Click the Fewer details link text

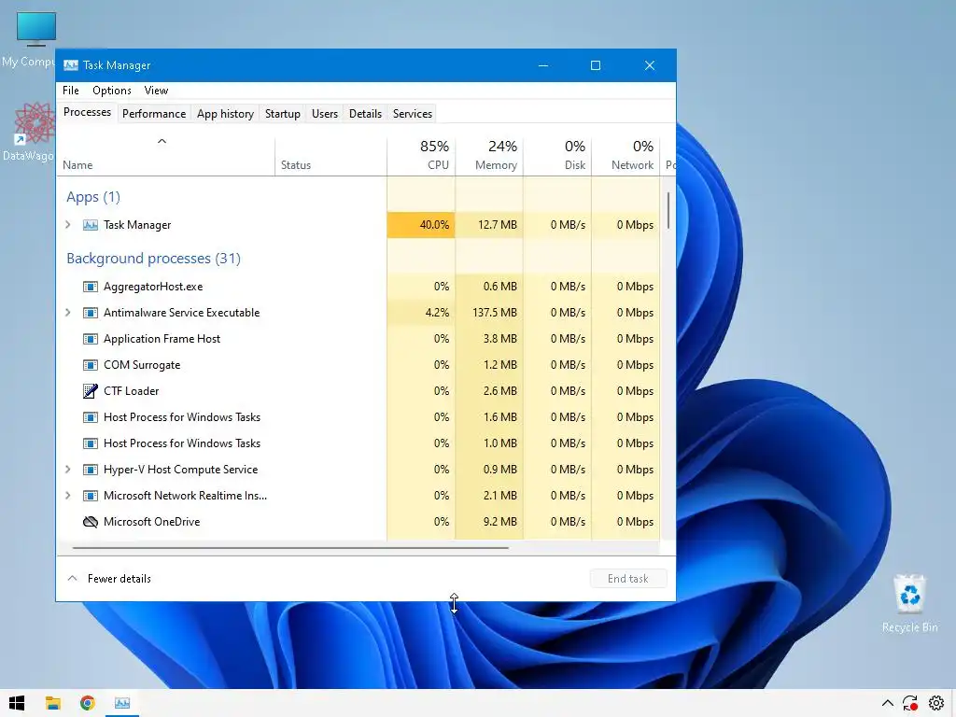point(119,579)
